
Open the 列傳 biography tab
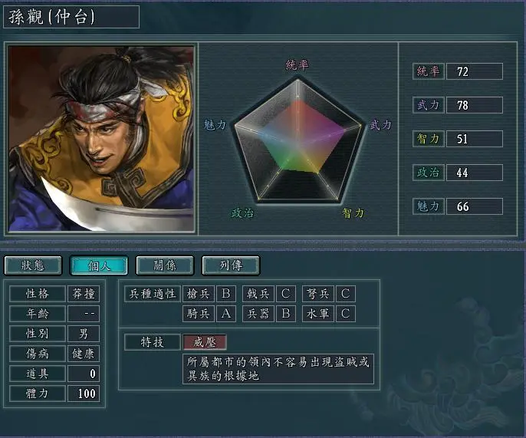(x=231, y=265)
